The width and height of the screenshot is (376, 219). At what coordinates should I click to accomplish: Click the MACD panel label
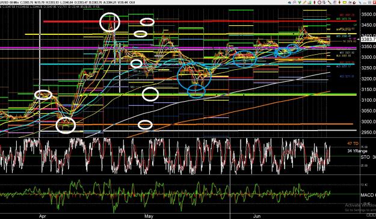coord(367,195)
